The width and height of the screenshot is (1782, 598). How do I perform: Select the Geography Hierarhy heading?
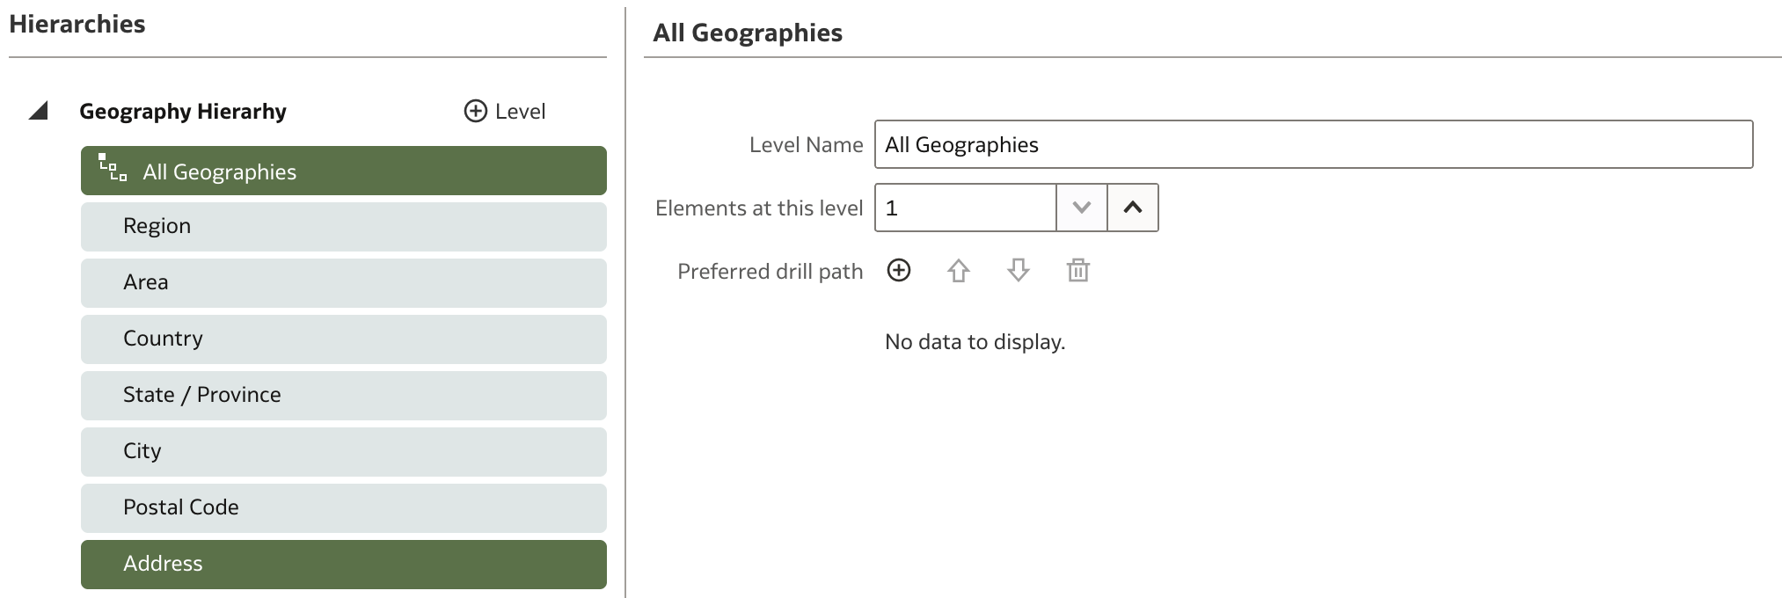click(x=183, y=111)
